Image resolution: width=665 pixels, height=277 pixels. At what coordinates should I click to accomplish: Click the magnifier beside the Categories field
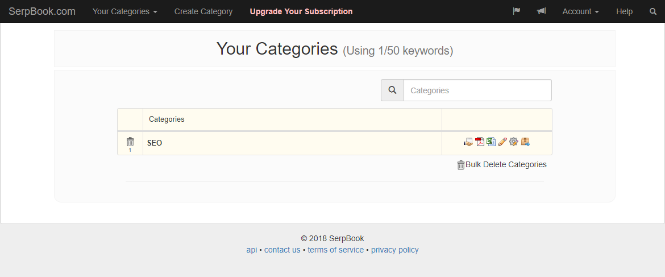click(x=392, y=90)
